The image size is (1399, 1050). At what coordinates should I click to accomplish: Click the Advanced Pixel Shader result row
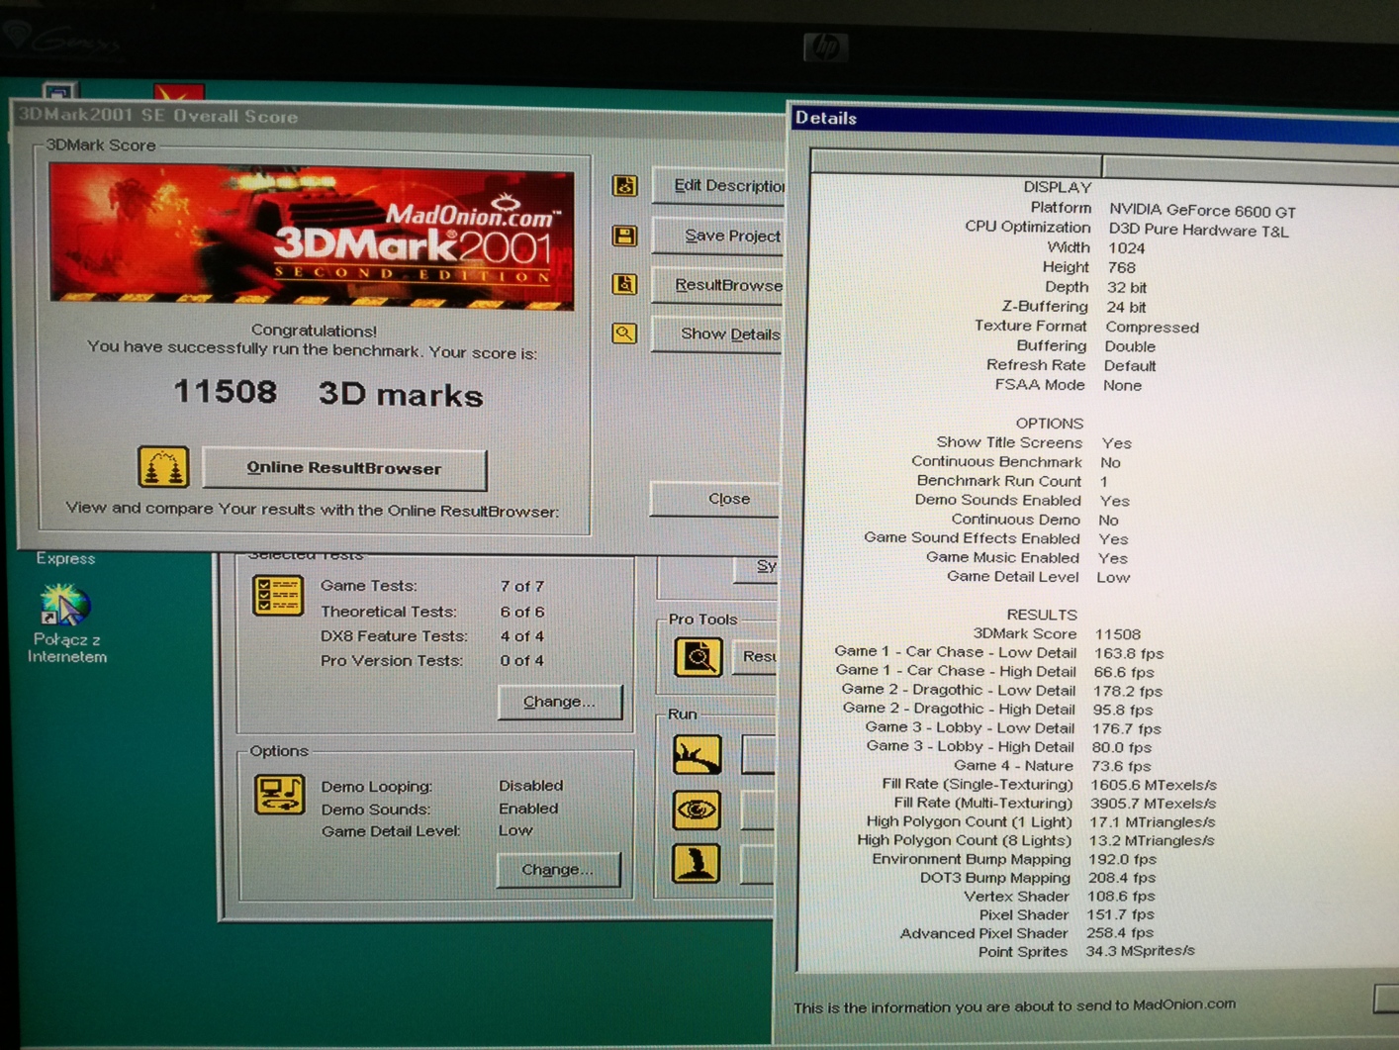[x=1027, y=932]
